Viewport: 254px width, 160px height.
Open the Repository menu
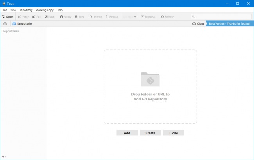[x=26, y=10]
